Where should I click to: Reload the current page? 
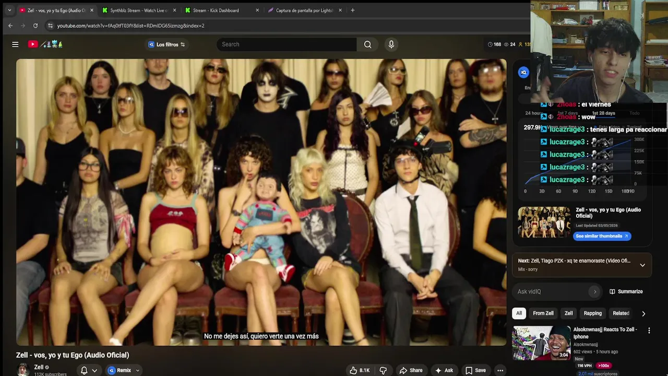coord(35,26)
